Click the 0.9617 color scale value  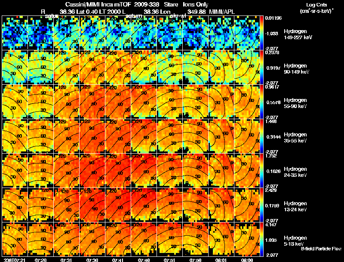click(272, 87)
